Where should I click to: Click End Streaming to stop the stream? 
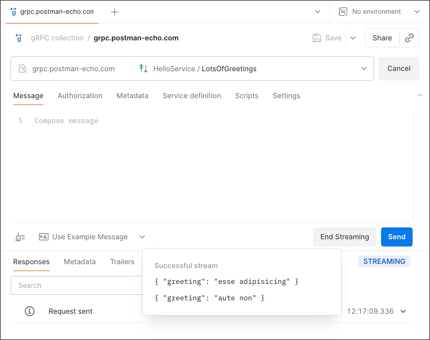coord(344,237)
